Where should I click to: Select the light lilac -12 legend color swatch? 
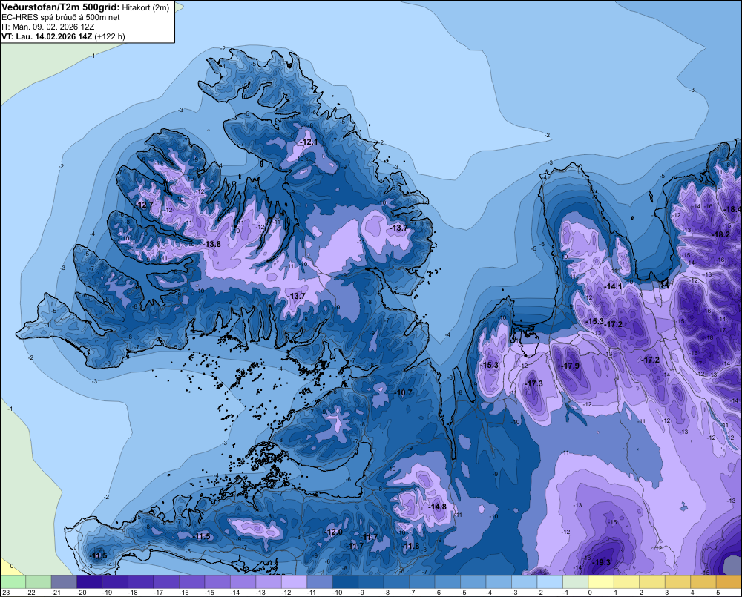tap(294, 582)
